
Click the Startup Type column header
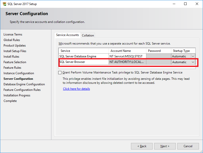tap(183, 51)
